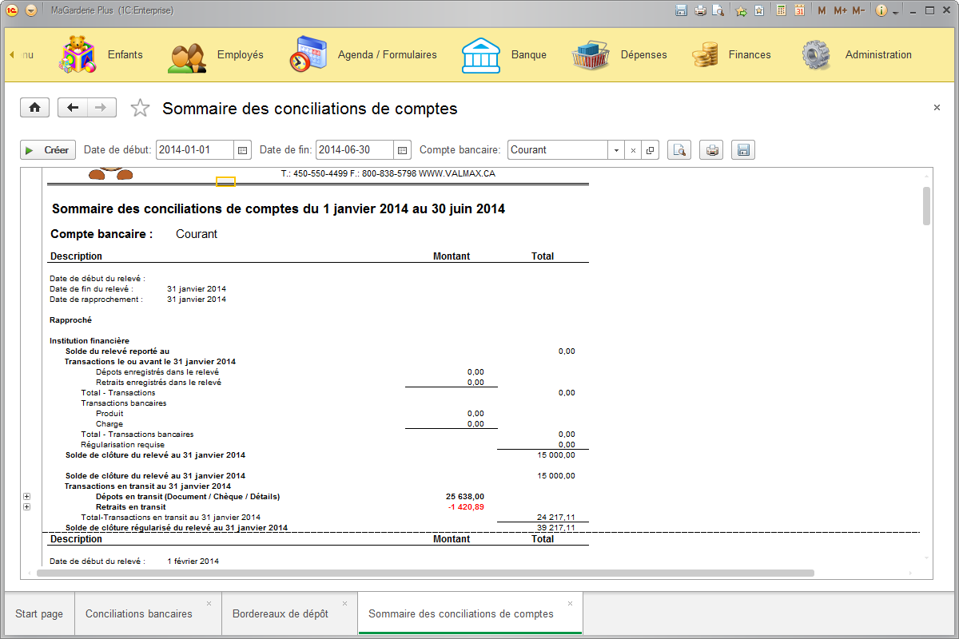Toggle the favorite star next to the page title
959x639 pixels.
click(x=140, y=107)
